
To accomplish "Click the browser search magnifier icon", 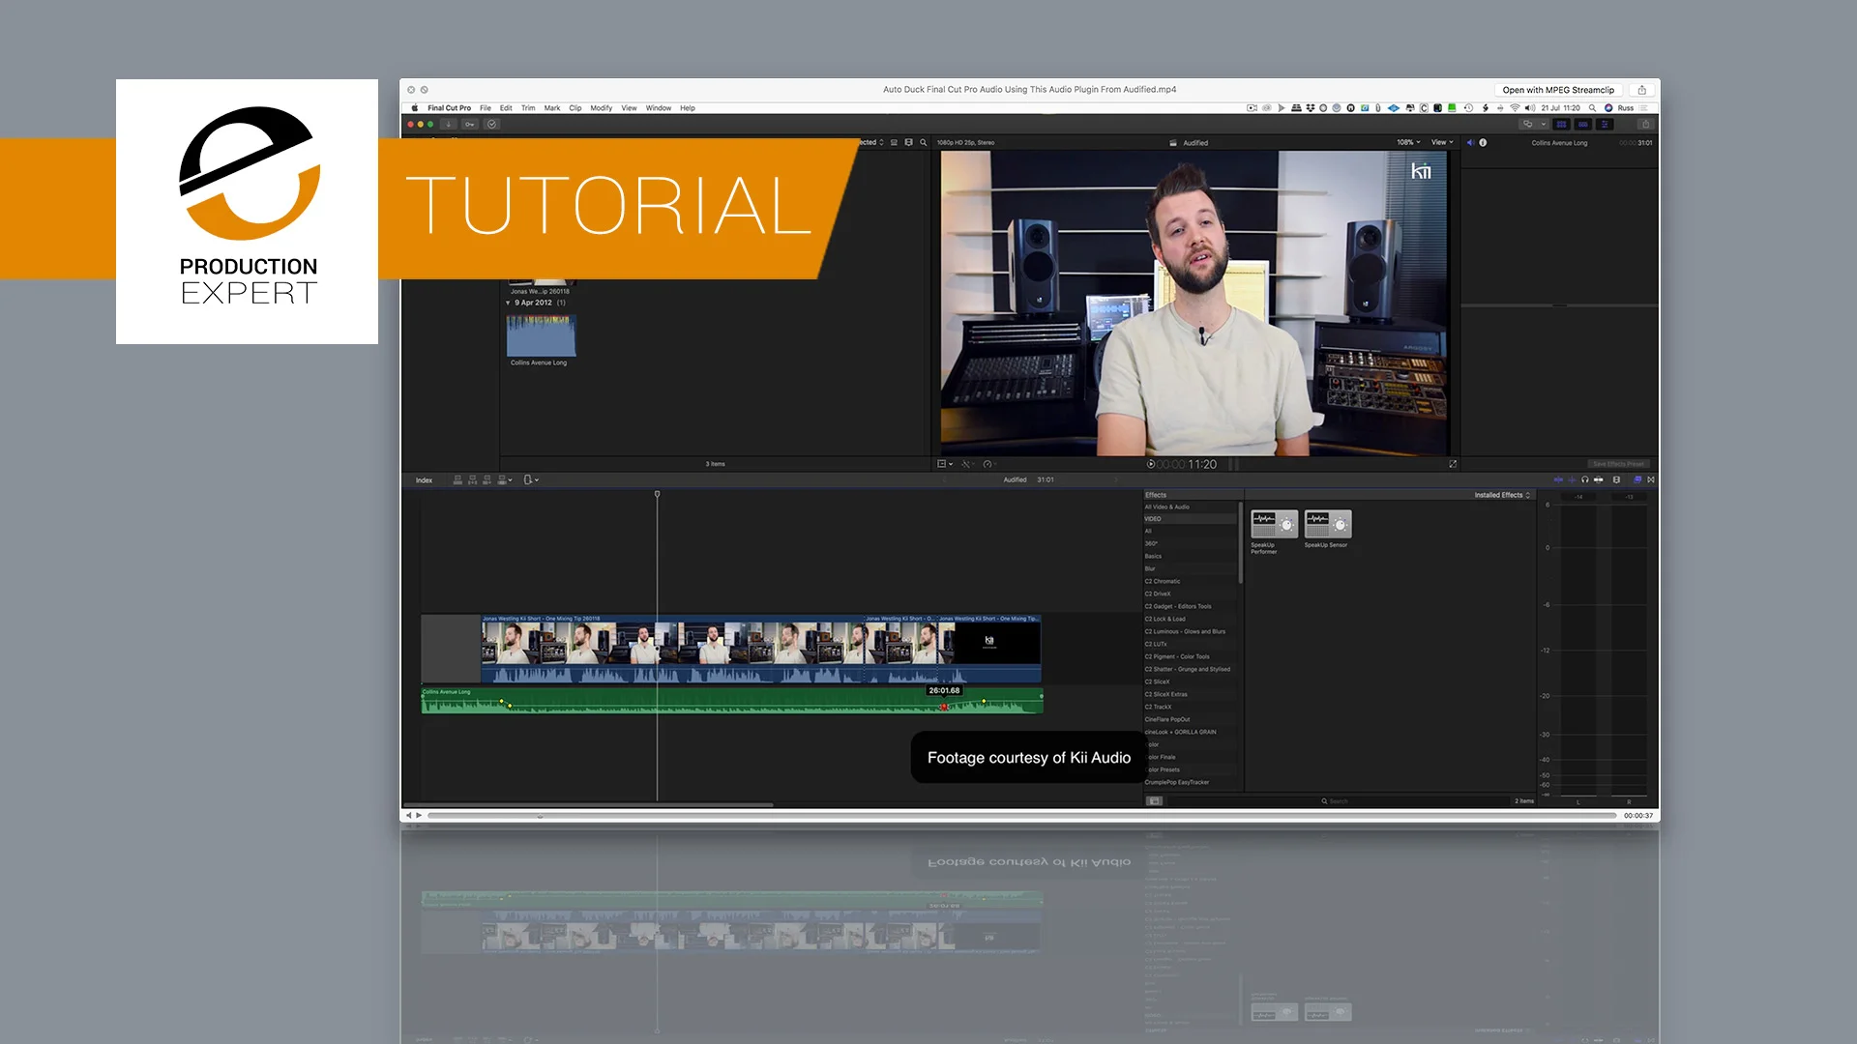I will tap(923, 142).
